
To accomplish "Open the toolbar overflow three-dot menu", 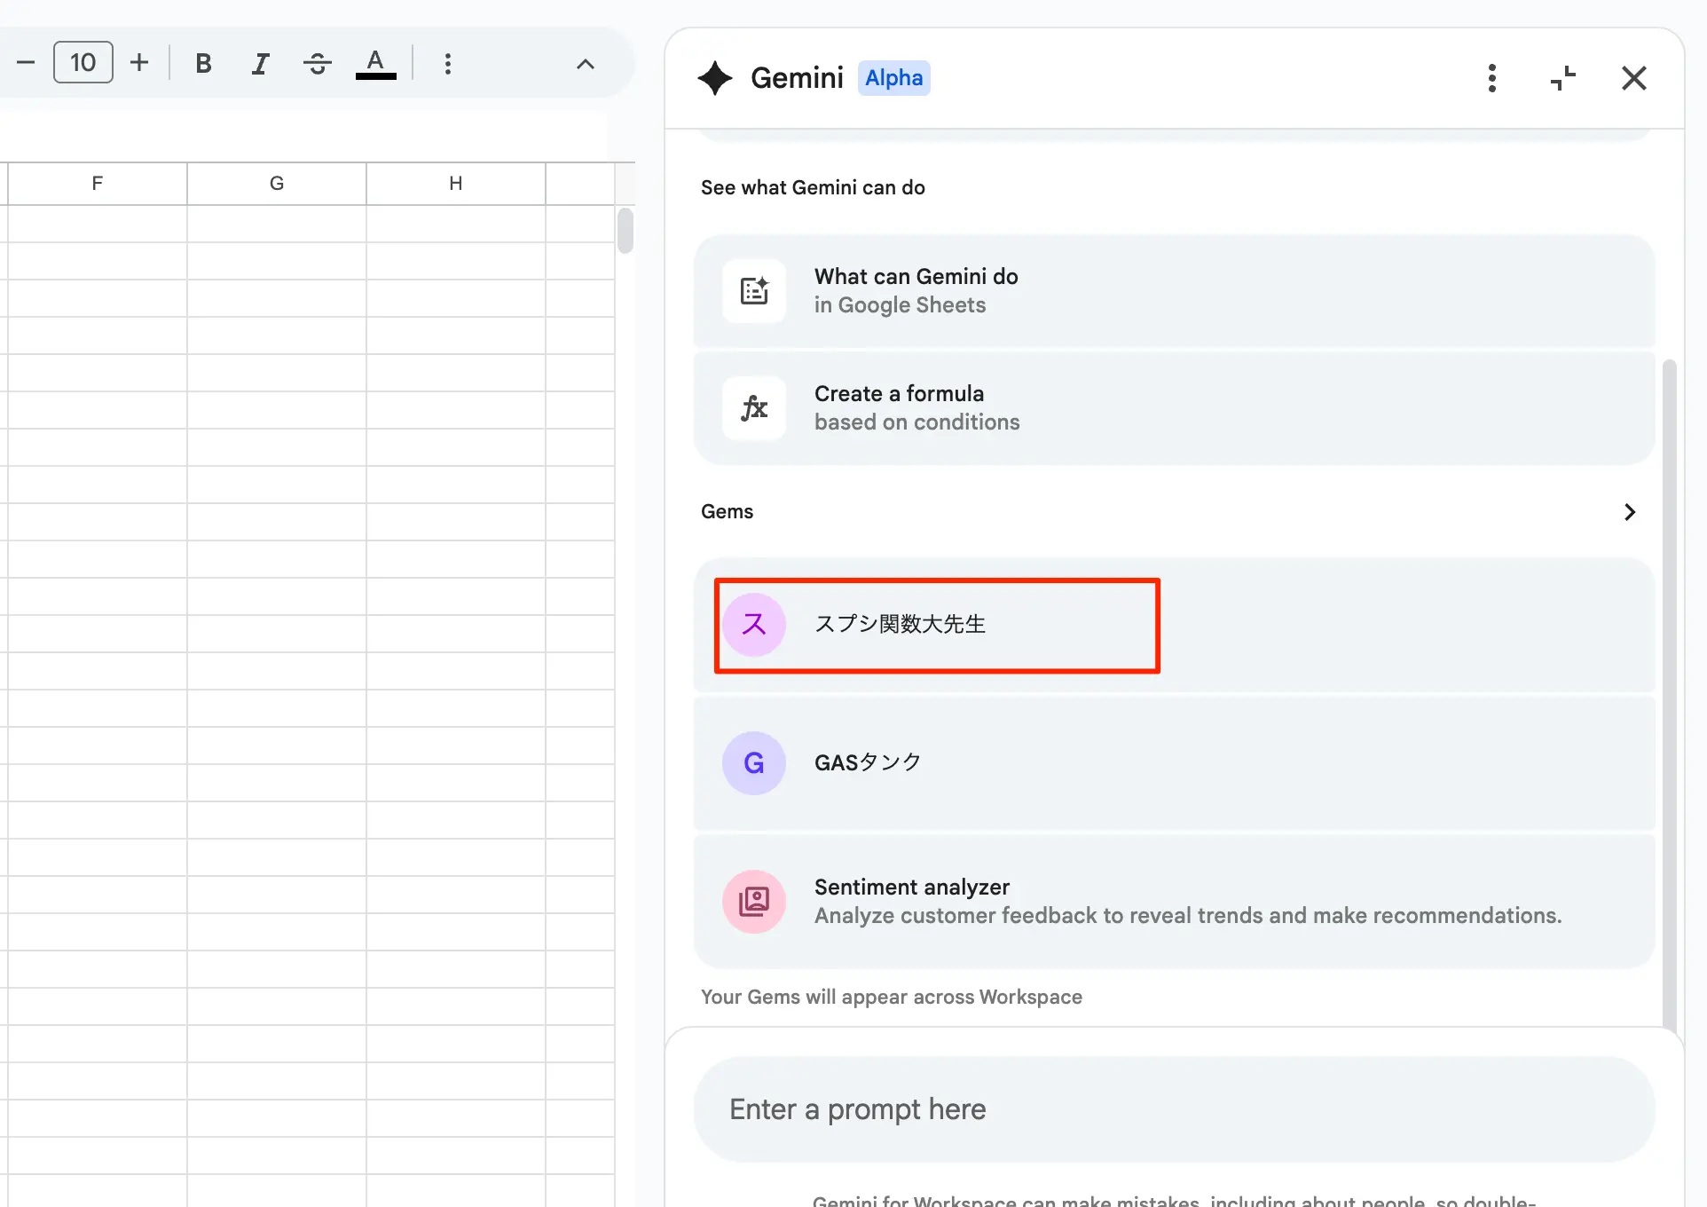I will pyautogui.click(x=448, y=63).
